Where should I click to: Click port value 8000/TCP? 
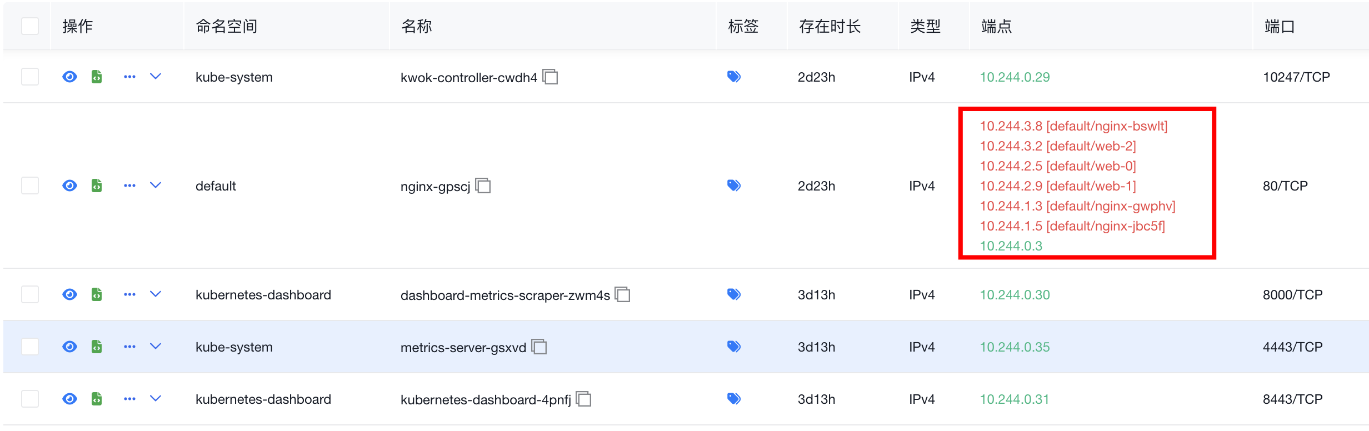tap(1292, 295)
